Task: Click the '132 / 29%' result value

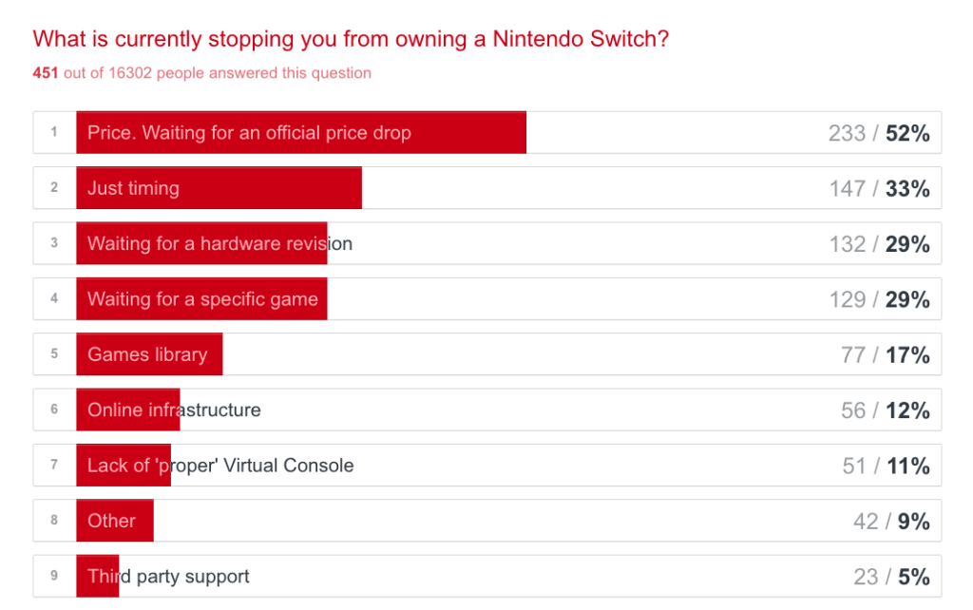Action: click(x=879, y=244)
